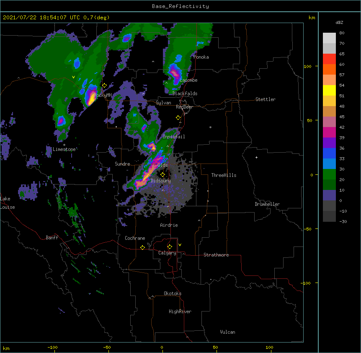This screenshot has height=353, width=361.
Task: Click the -30 value at legend bottom
Action: pyautogui.click(x=343, y=221)
